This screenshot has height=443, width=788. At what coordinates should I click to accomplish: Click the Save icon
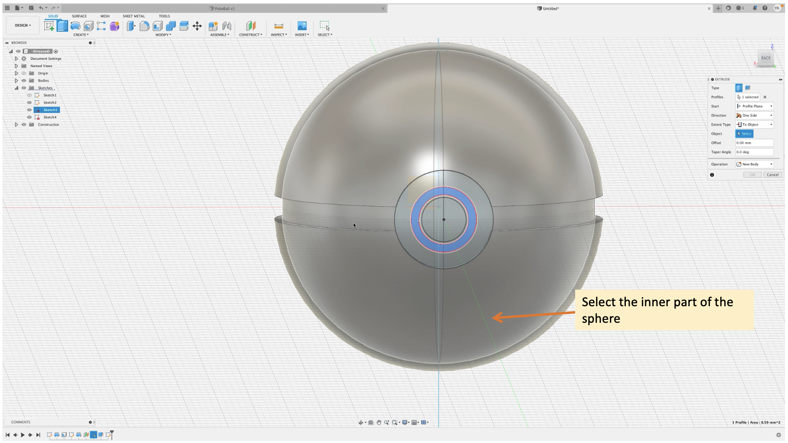[31, 8]
